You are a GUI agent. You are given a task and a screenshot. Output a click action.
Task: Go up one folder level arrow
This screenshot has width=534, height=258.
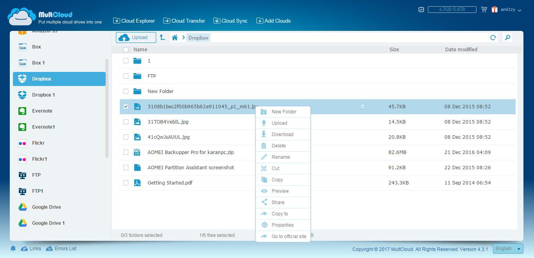[x=162, y=38]
